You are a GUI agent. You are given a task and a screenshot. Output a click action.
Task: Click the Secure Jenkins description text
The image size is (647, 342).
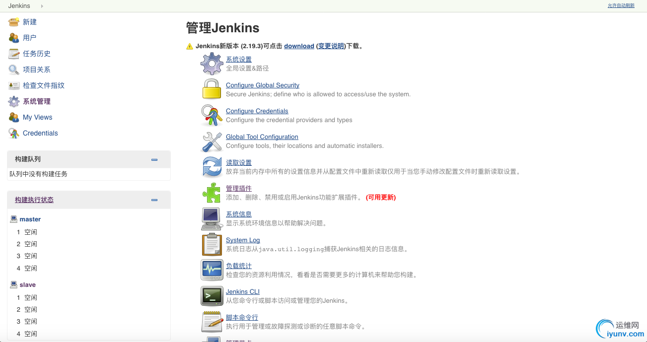[318, 94]
